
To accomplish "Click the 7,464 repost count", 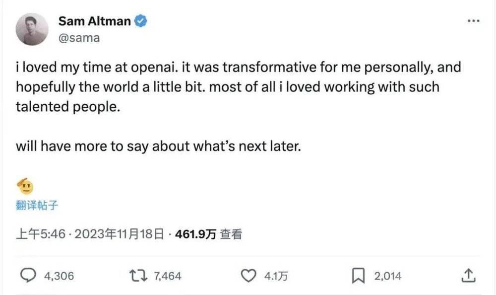I will click(x=169, y=276).
